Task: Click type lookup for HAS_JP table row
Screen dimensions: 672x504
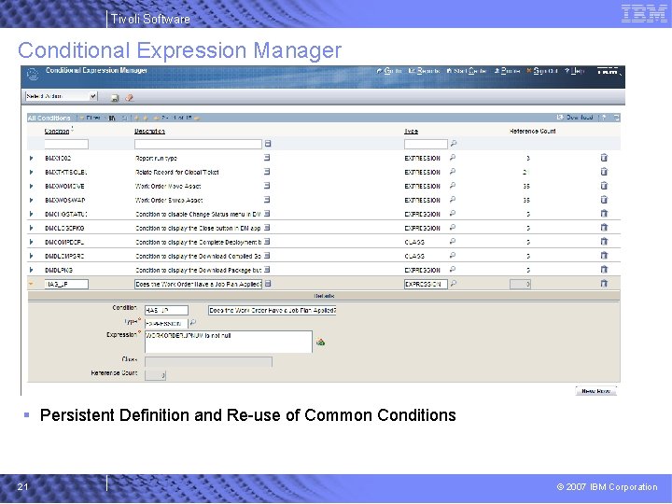Action: (454, 284)
